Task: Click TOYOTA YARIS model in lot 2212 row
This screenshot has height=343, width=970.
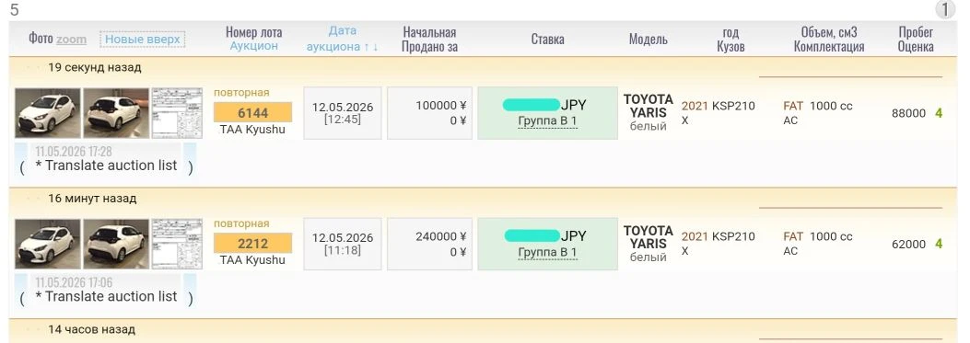Action: 649,237
